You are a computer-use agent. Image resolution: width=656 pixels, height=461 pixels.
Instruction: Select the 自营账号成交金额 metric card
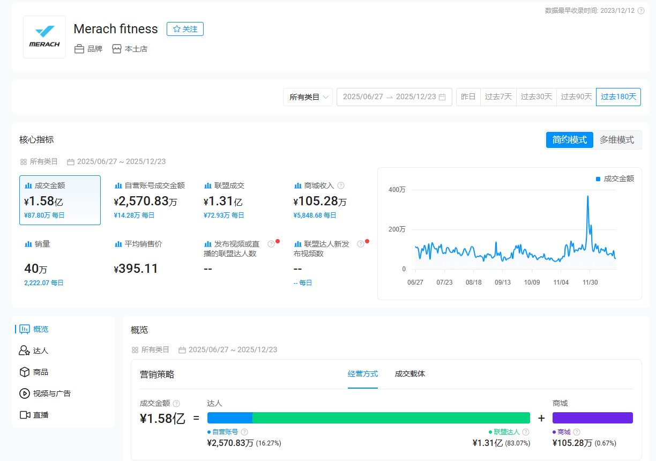pos(150,200)
